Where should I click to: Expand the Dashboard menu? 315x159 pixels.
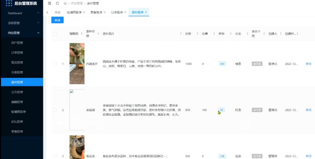22,13
